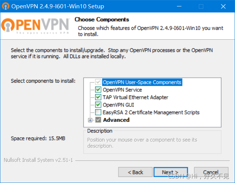
Task: Cancel the OpenVPN setup
Action: (x=211, y=172)
